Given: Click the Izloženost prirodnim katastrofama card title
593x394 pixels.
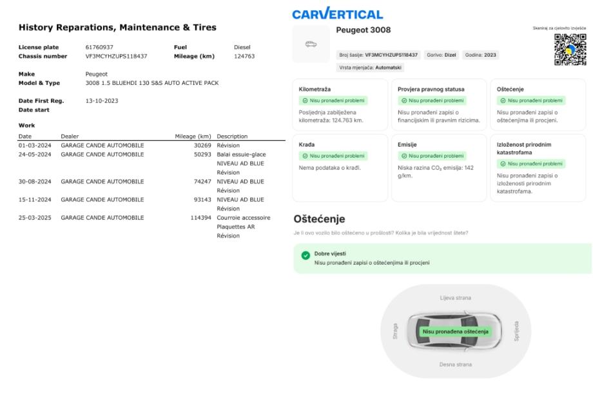Looking at the screenshot, I should click(524, 149).
